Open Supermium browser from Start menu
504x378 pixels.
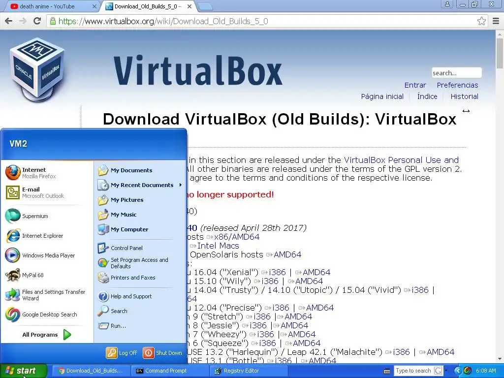click(x=27, y=216)
